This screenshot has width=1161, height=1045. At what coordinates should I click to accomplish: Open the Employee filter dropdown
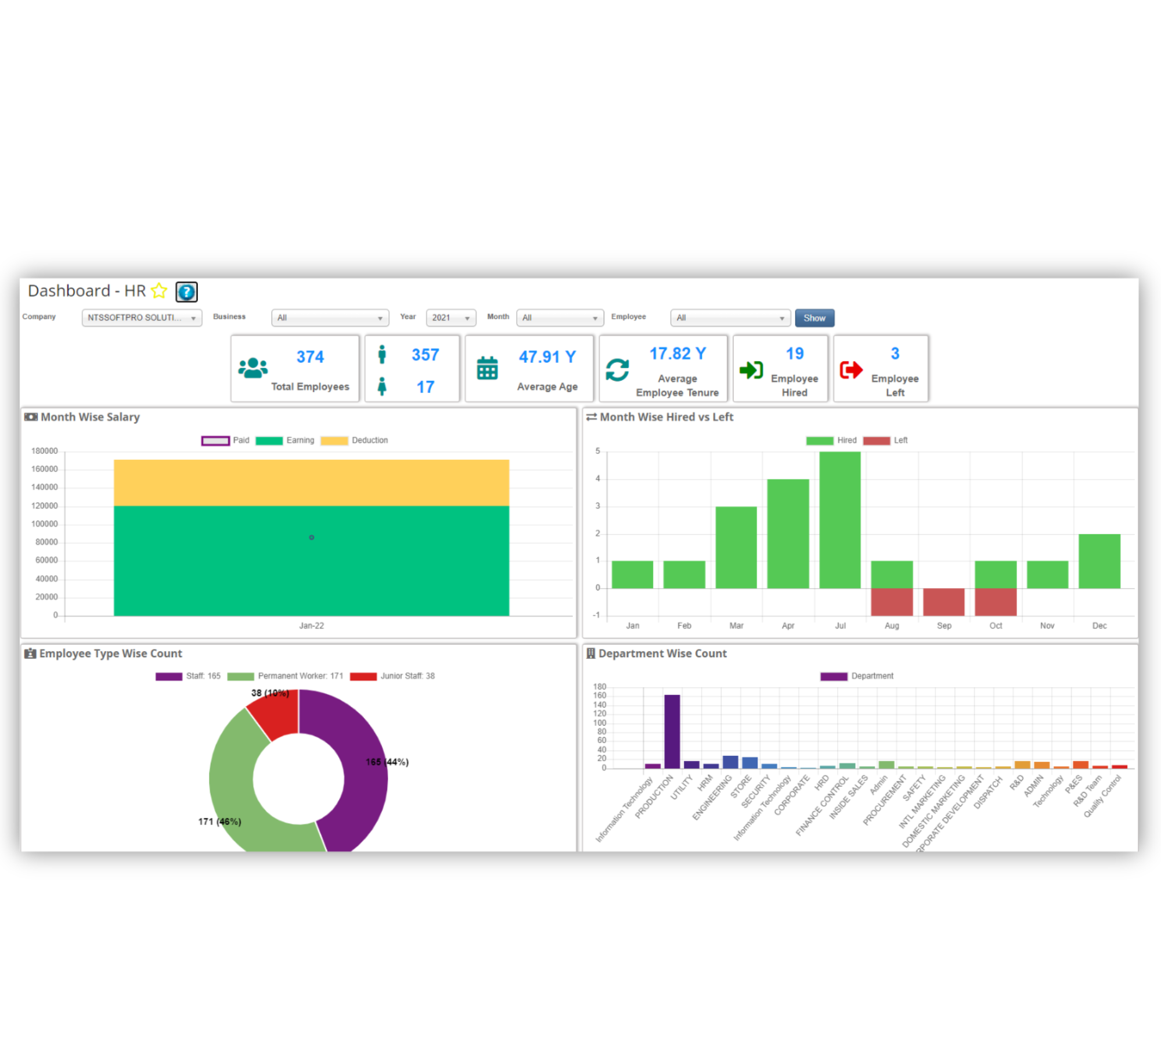[x=730, y=318]
